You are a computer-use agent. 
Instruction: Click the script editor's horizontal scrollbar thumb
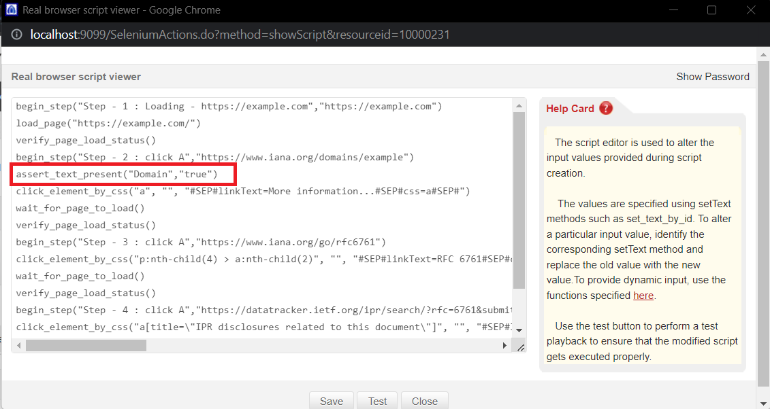[x=86, y=346]
